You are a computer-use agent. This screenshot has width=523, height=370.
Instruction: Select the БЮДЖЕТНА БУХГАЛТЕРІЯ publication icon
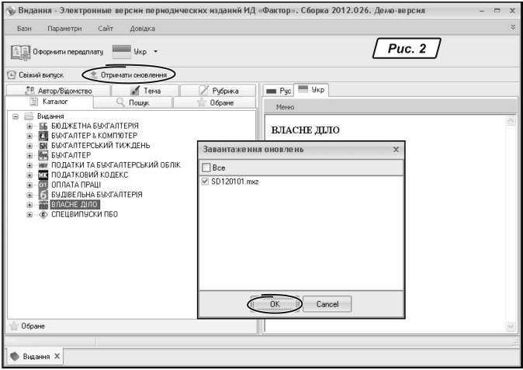coord(43,126)
